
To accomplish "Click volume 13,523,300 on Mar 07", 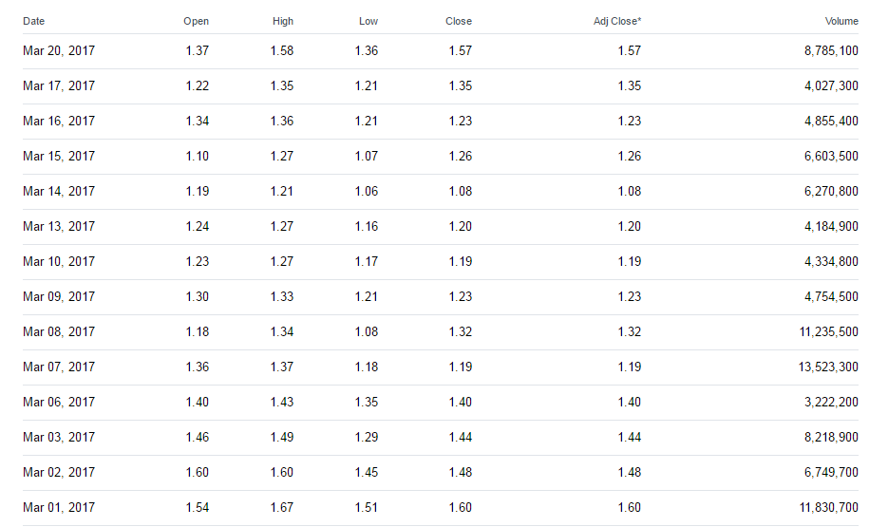I will click(x=828, y=367).
